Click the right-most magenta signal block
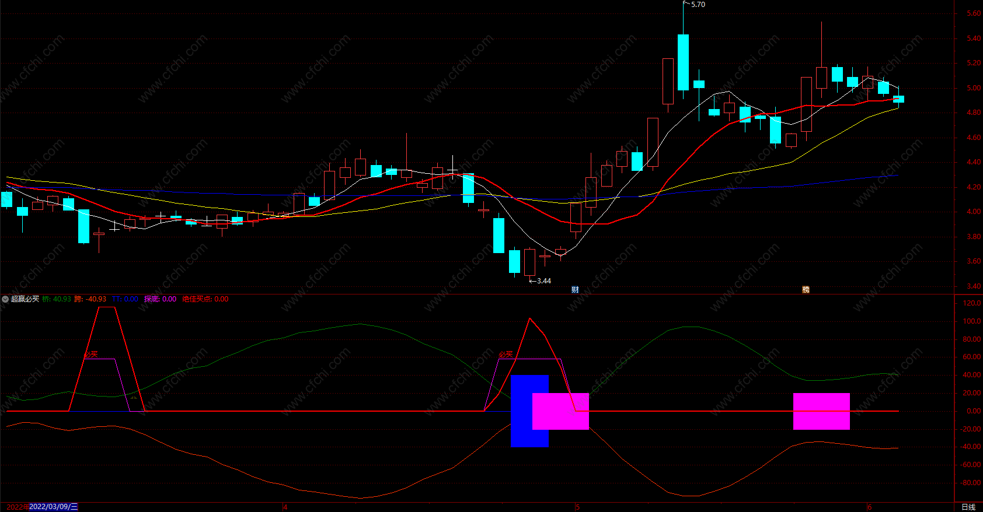Viewport: 983px width, 512px height. [821, 411]
